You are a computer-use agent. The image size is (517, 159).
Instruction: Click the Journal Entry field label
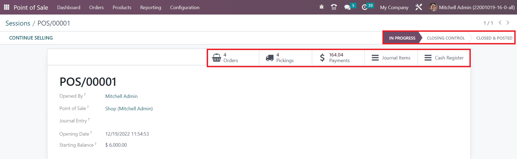[x=73, y=121]
